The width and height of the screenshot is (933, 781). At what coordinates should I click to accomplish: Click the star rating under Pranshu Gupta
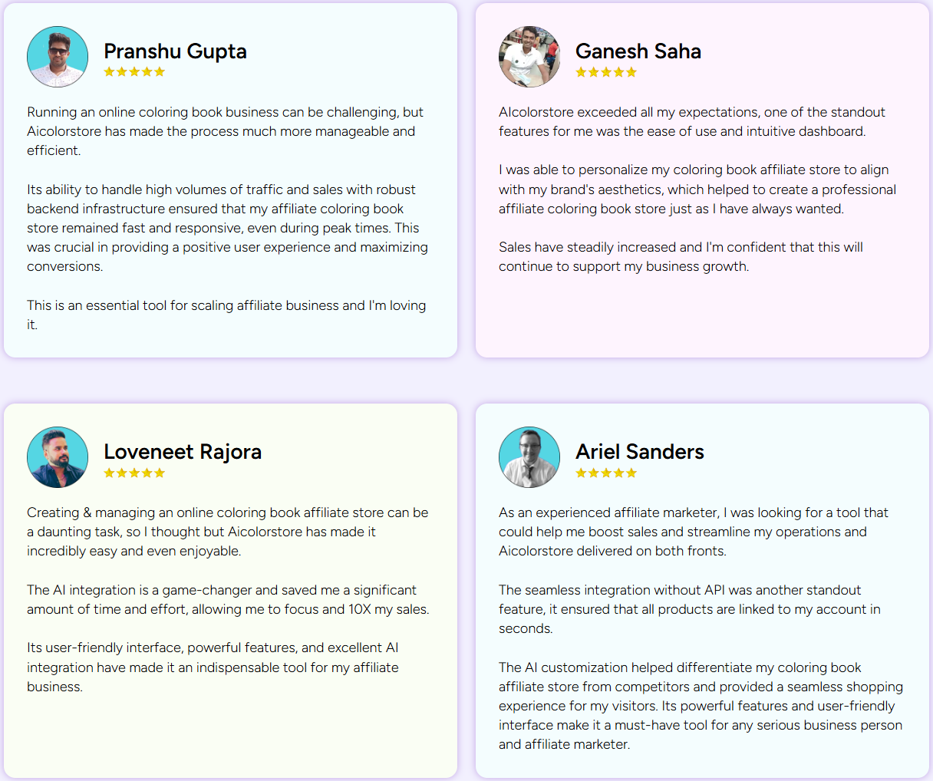pyautogui.click(x=134, y=72)
